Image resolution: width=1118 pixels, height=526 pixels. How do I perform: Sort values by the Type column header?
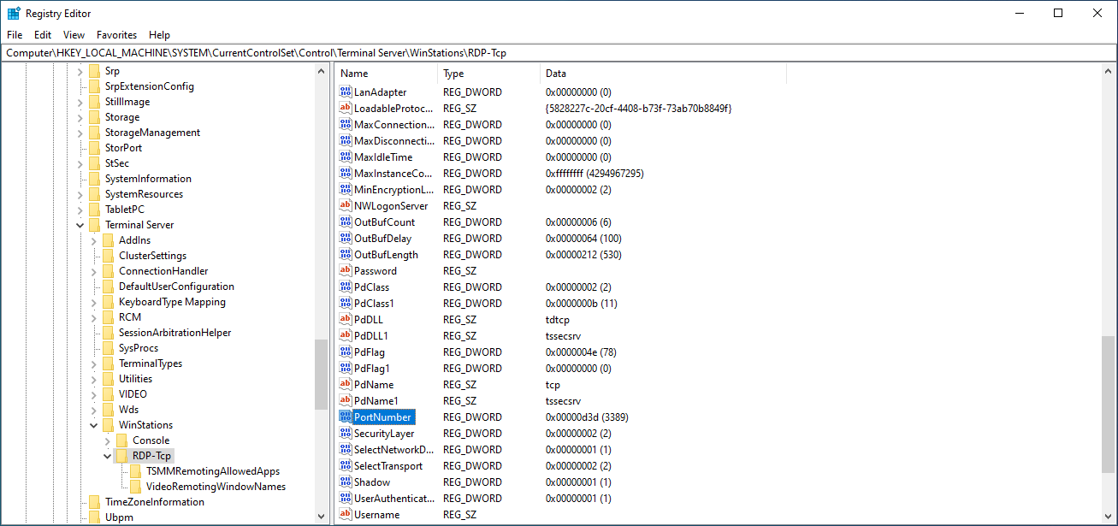pyautogui.click(x=488, y=74)
